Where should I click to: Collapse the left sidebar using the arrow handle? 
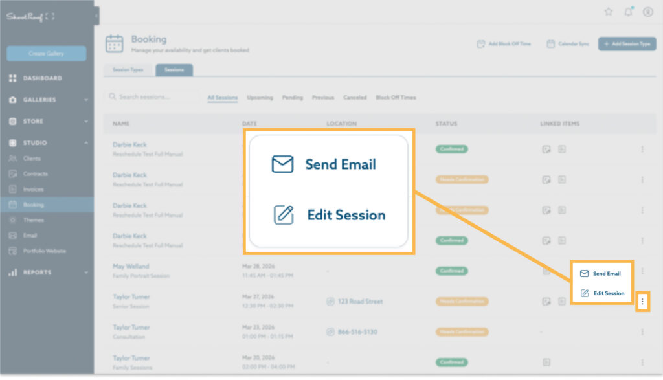pyautogui.click(x=96, y=16)
